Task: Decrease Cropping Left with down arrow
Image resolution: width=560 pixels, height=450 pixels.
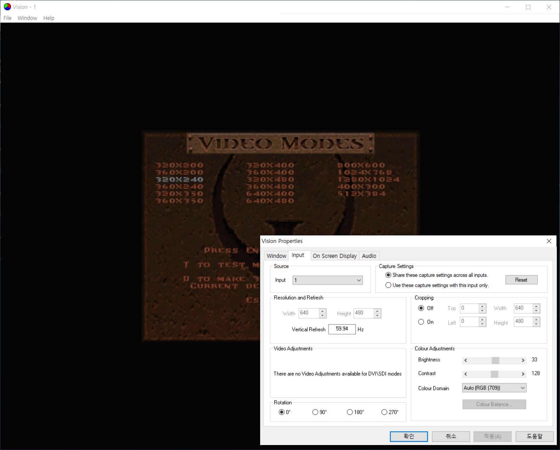Action: 482,324
